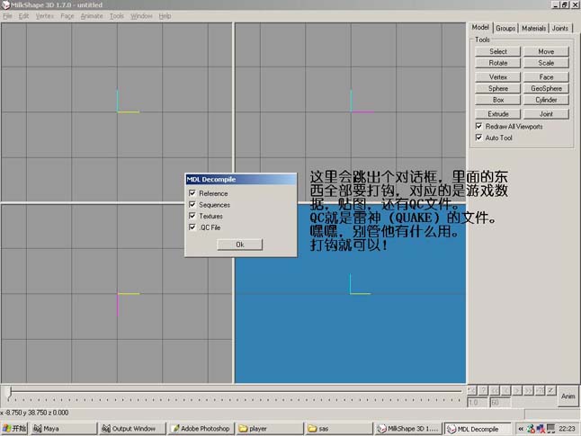Open the Tools menu
Viewport: 581px width, 436px height.
click(x=117, y=16)
